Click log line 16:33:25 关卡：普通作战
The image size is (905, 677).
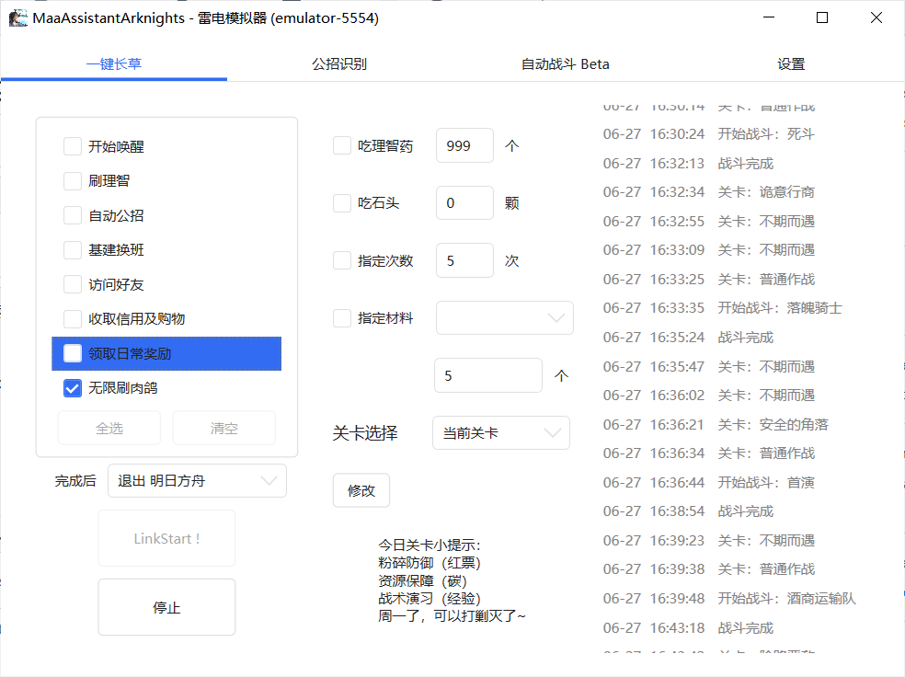tap(709, 280)
